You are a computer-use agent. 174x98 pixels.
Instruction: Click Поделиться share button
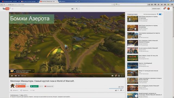pos(24,90)
